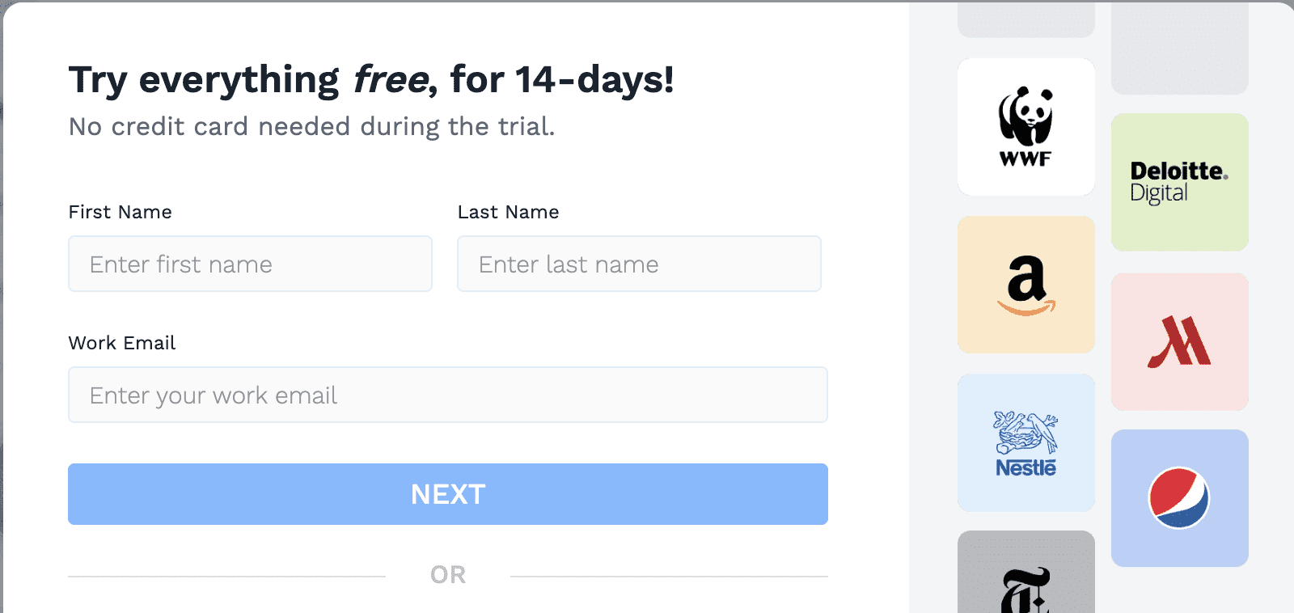The width and height of the screenshot is (1294, 613).
Task: Select the Deloitte Digital logo tile
Action: 1179,182
